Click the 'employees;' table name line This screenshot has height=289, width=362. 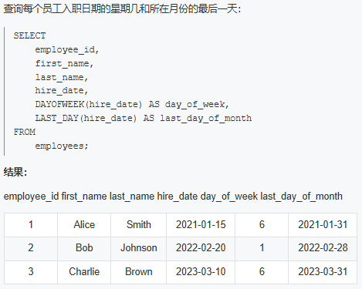click(62, 146)
